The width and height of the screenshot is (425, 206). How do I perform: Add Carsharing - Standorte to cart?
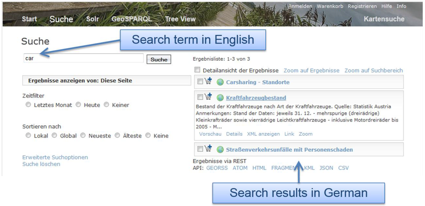pos(208,81)
